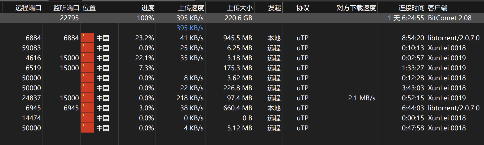The image size is (484, 145).
Task: Click flag icon of peer with remote port 6519
Action: point(88,68)
